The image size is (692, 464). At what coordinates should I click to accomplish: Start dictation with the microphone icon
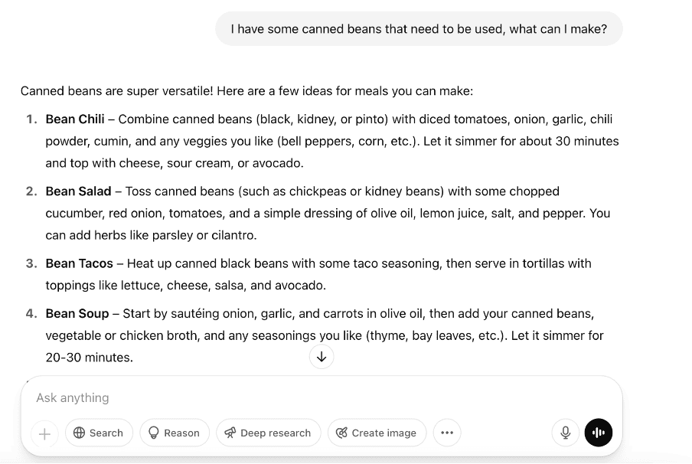coord(566,433)
